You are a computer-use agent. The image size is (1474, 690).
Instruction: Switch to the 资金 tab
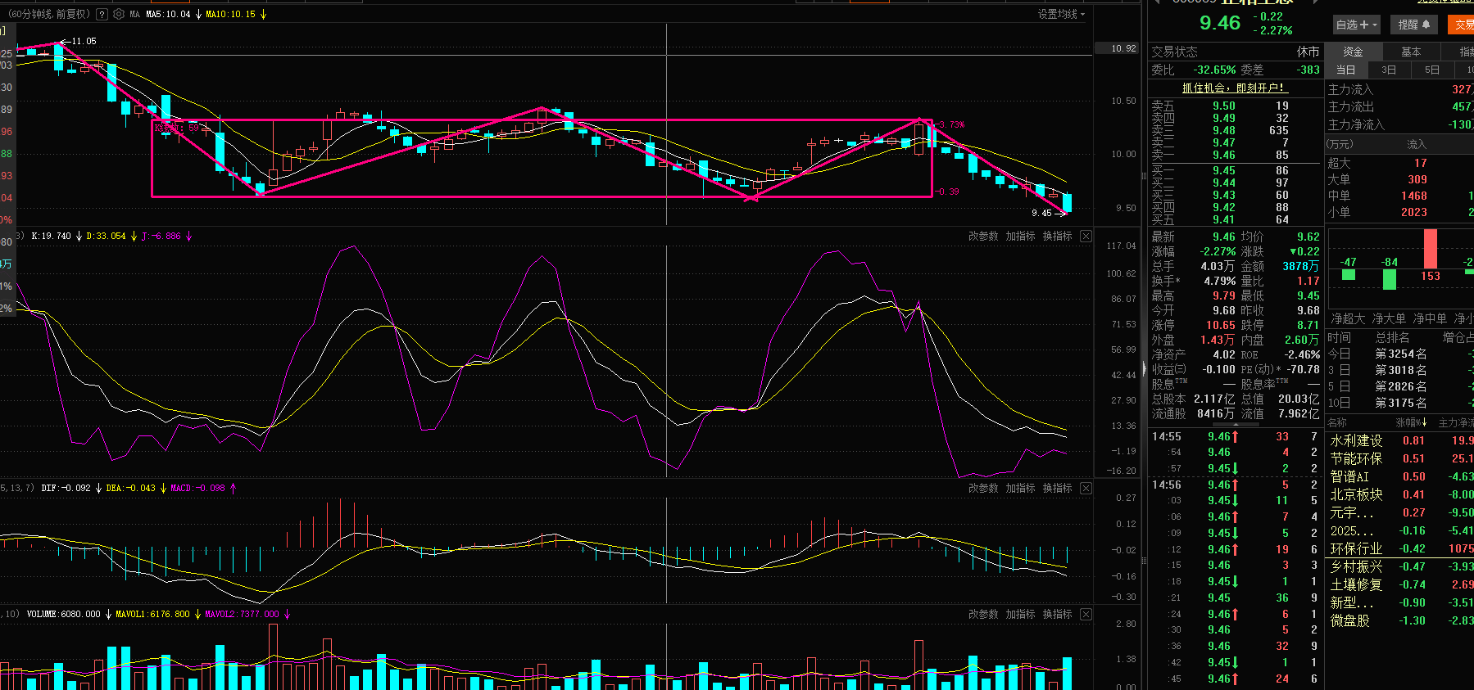click(1353, 52)
